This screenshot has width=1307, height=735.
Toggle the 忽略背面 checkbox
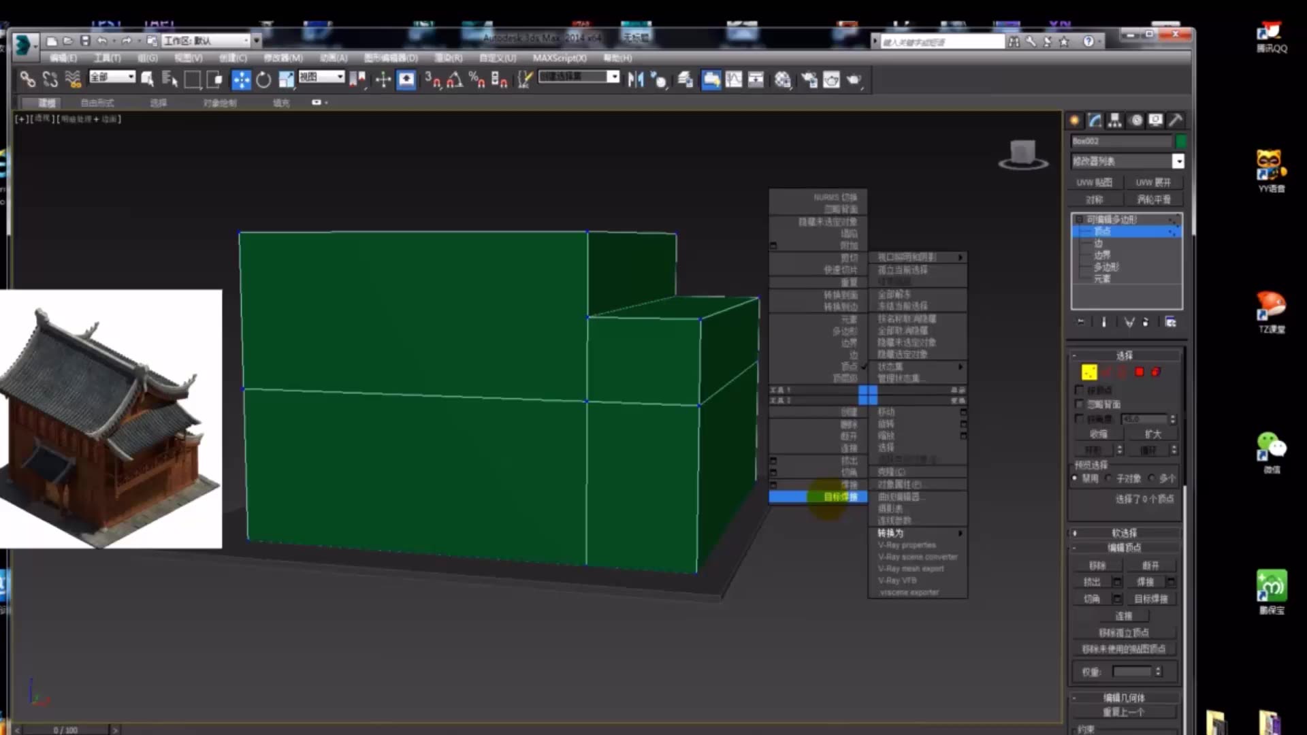click(1079, 403)
